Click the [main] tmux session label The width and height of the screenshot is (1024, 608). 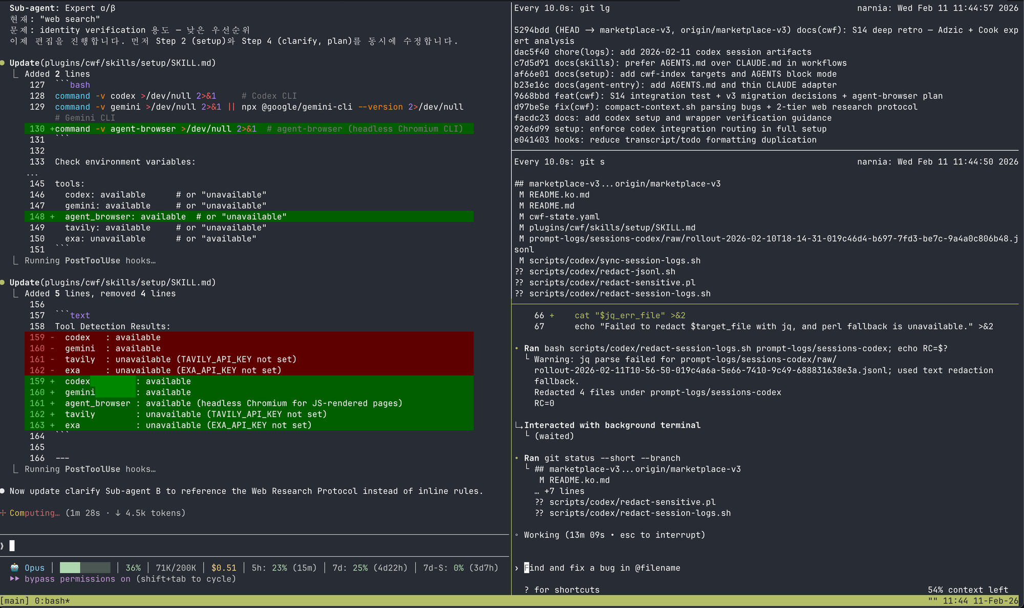tap(14, 601)
